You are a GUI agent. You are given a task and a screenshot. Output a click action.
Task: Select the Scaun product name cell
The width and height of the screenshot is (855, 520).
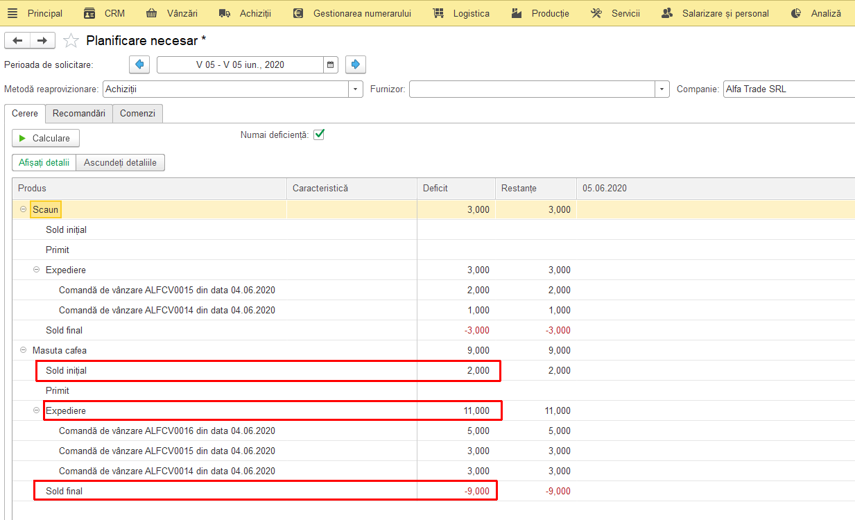(46, 209)
